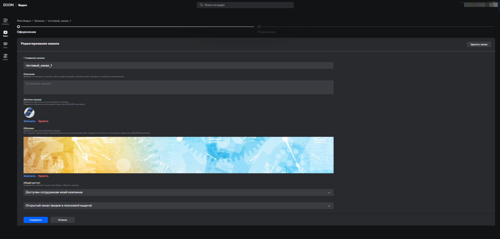Click the Название канала input field
Screen dimensions: 500x239
pos(178,65)
